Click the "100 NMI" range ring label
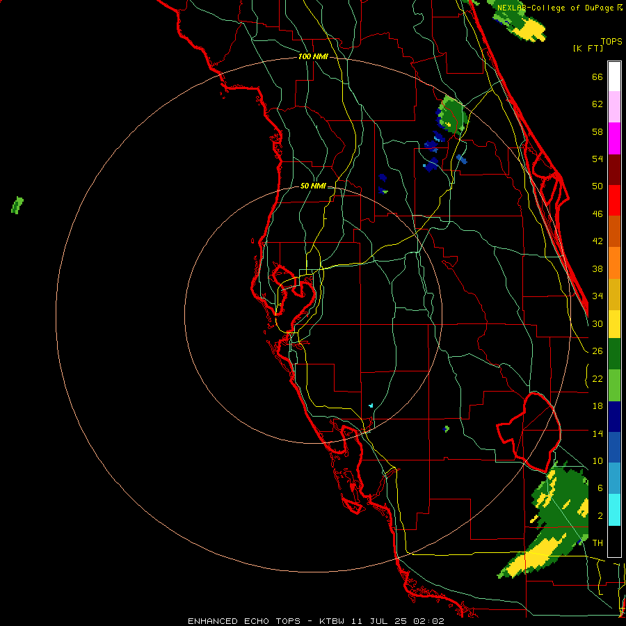Screen dimensions: 626x626 click(313, 57)
